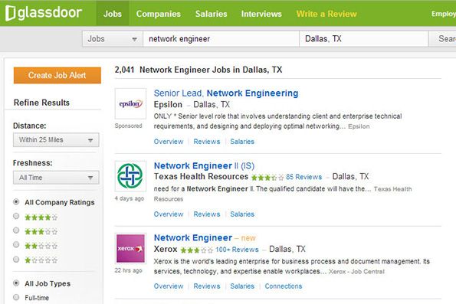Click Texas Health Resources star rating
Screen dimensions: 456x304
pyautogui.click(x=267, y=177)
